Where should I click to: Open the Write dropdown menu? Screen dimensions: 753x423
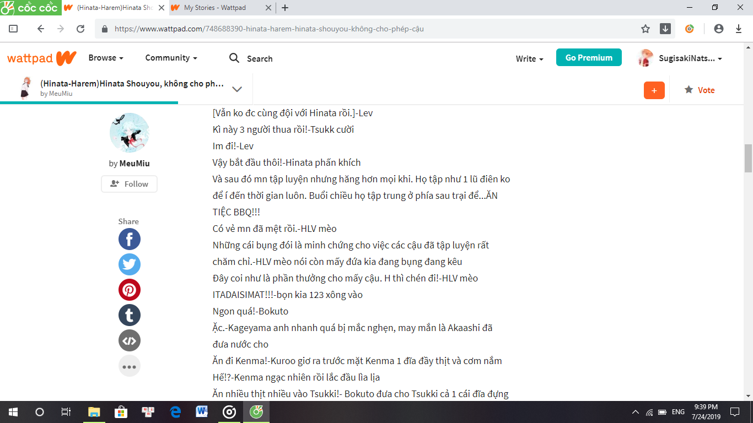[x=530, y=58]
